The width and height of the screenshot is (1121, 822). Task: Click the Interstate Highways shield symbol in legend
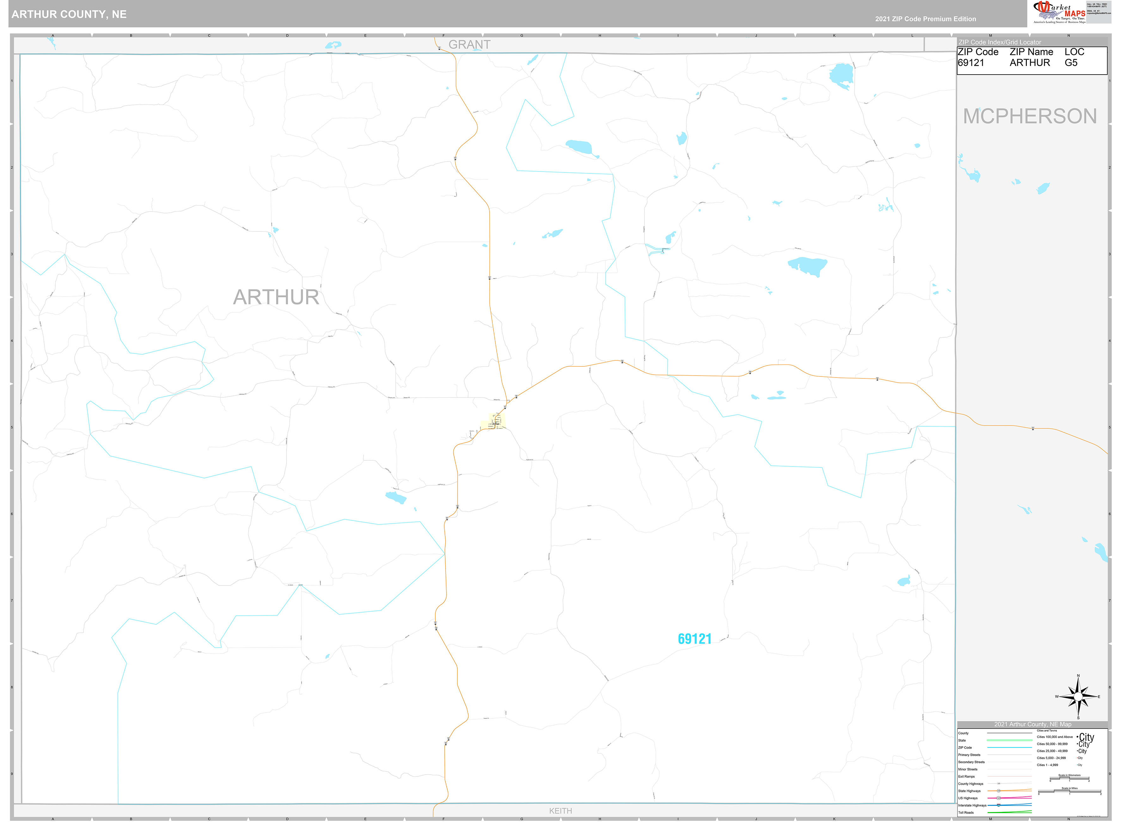[998, 805]
